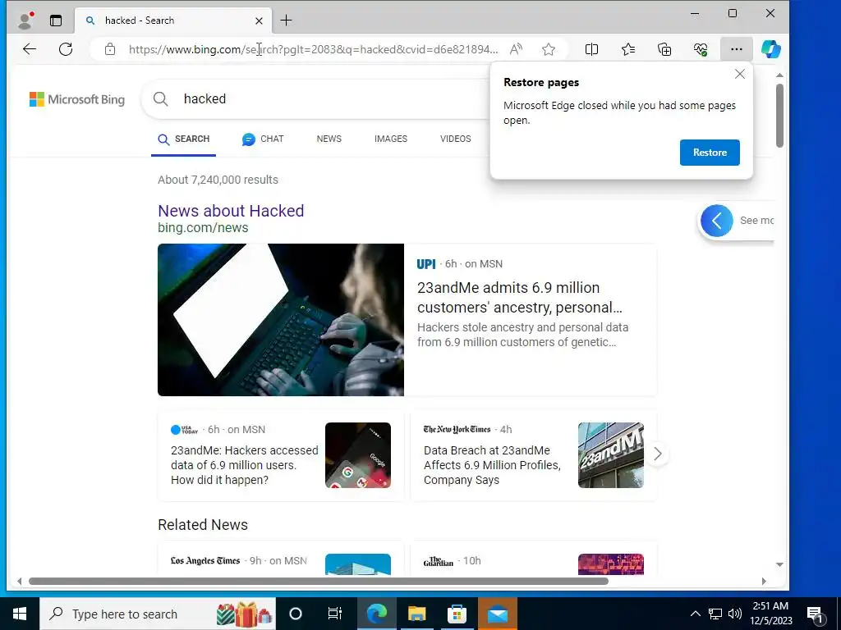The width and height of the screenshot is (841, 630).
Task: Open the volume speaker tray icon
Action: point(735,614)
